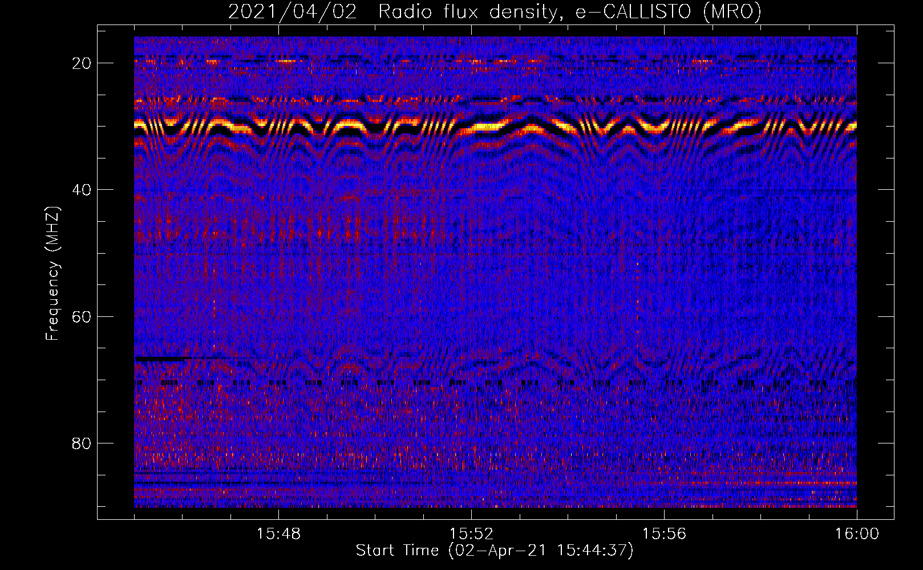Click the 15:52 time tick label
Screen dimensions: 923x570
[x=471, y=534]
